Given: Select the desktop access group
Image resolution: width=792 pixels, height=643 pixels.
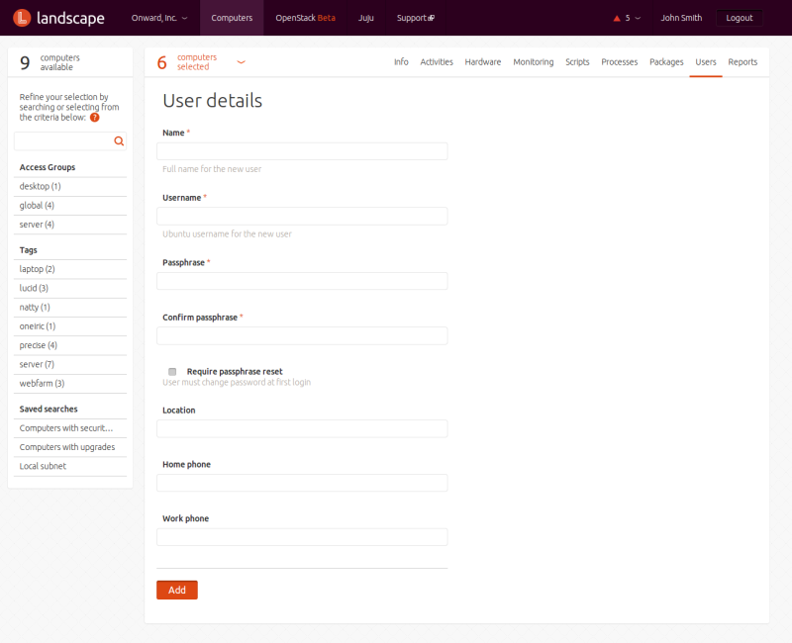Looking at the screenshot, I should click(40, 186).
